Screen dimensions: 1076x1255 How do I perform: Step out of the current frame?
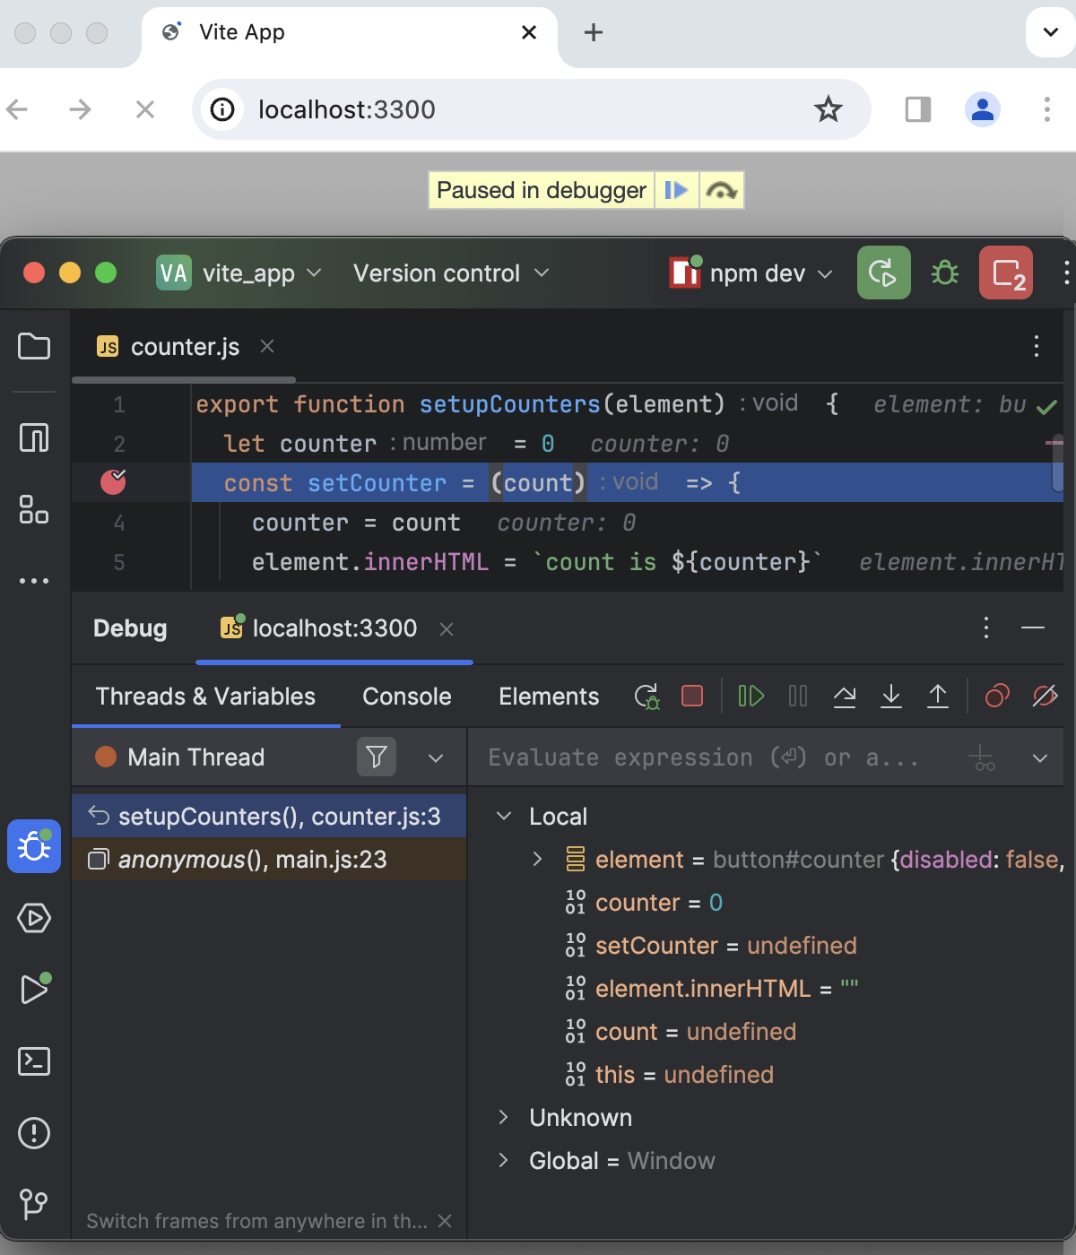tap(937, 696)
